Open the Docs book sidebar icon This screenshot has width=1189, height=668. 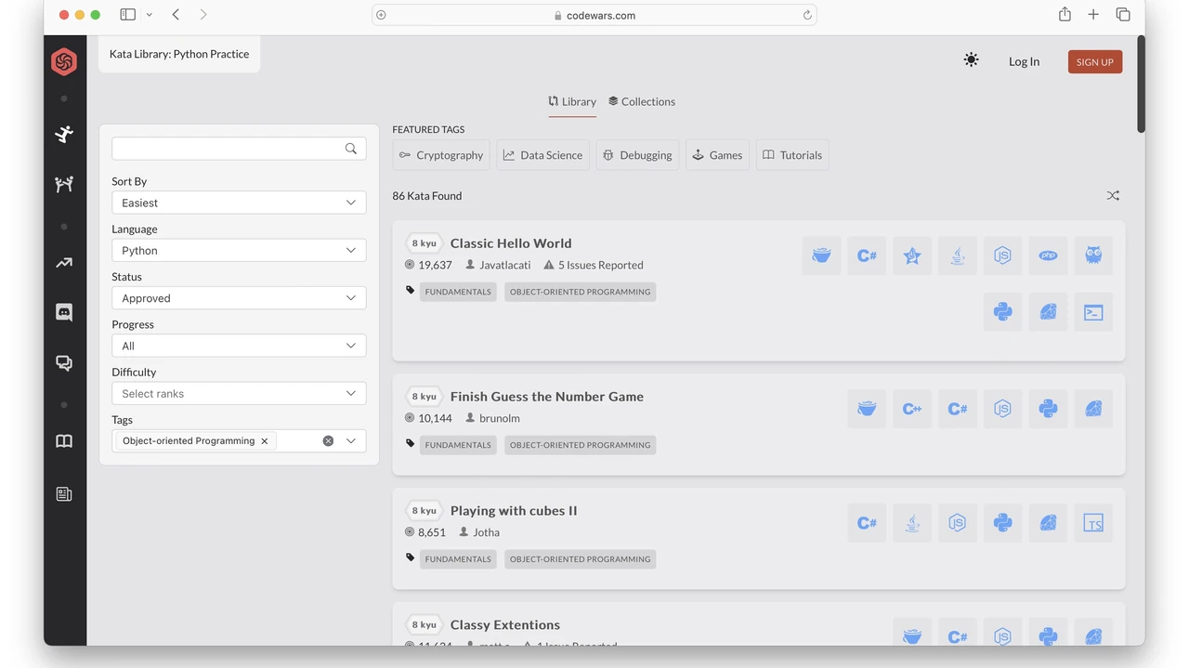[64, 441]
